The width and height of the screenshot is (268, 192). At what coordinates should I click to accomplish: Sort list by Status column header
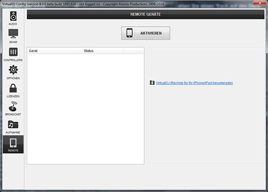103,51
